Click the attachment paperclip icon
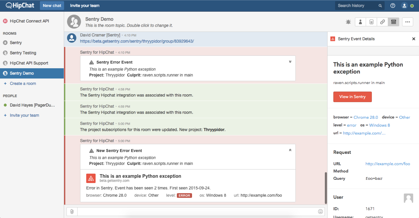This screenshot has width=419, height=218. [x=72, y=212]
